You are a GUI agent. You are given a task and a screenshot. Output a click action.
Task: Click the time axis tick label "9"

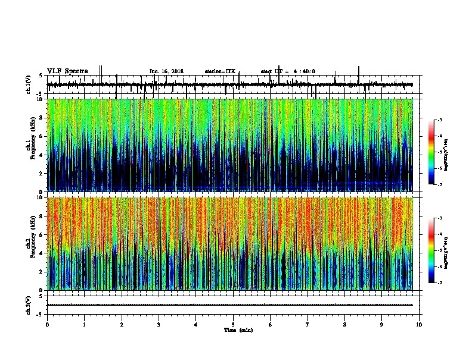pos(381,325)
